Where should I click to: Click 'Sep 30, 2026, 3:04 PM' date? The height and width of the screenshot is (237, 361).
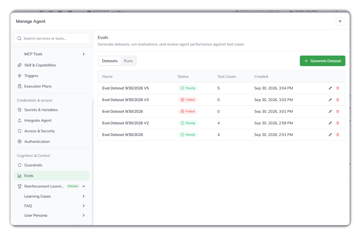[274, 88]
